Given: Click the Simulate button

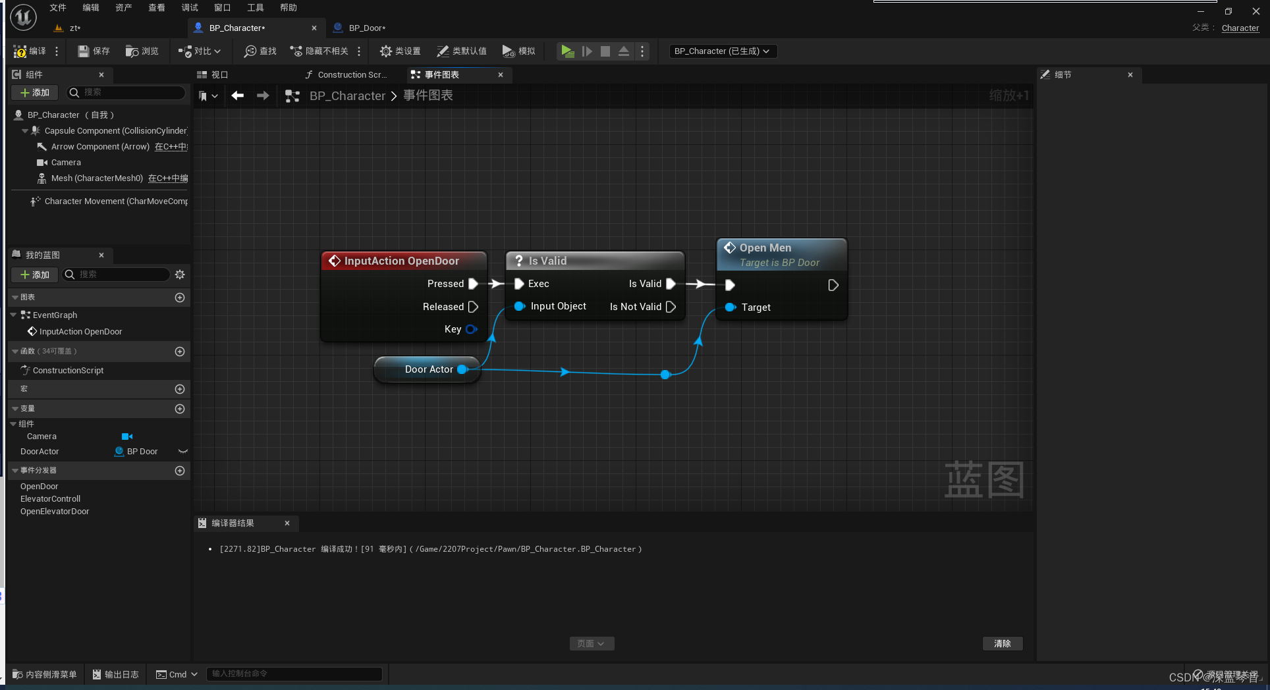Looking at the screenshot, I should [x=518, y=51].
